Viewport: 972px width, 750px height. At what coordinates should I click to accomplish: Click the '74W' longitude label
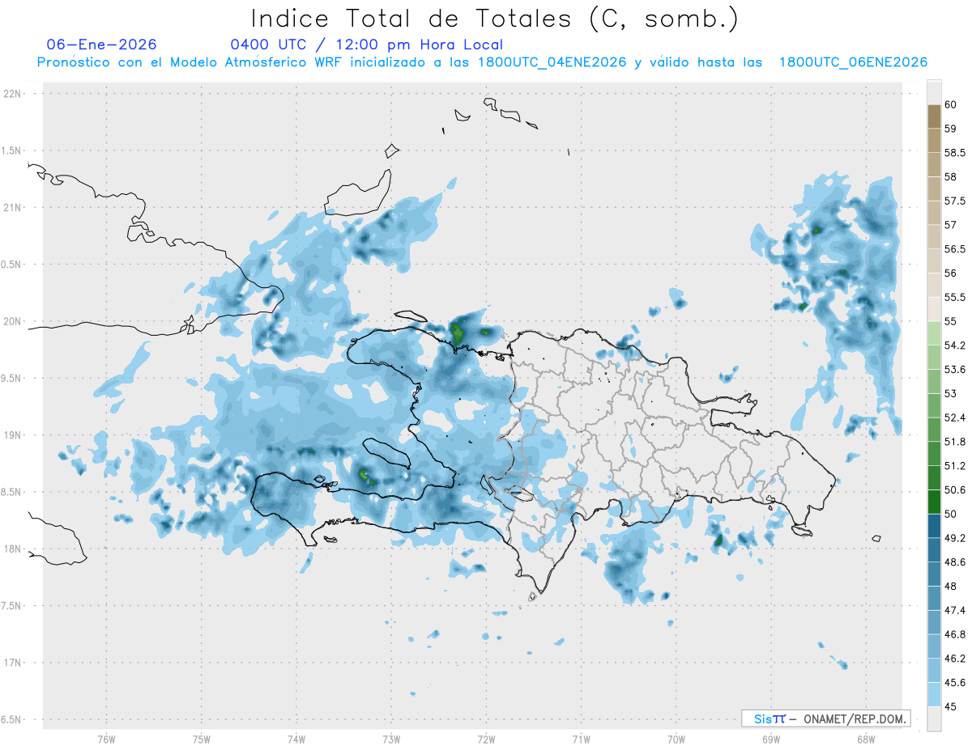(x=296, y=739)
